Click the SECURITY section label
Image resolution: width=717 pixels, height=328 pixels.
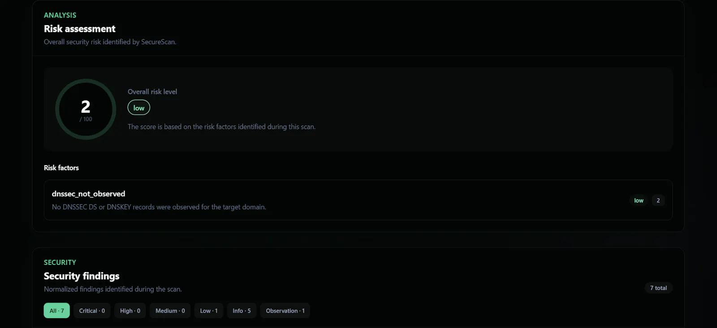60,262
